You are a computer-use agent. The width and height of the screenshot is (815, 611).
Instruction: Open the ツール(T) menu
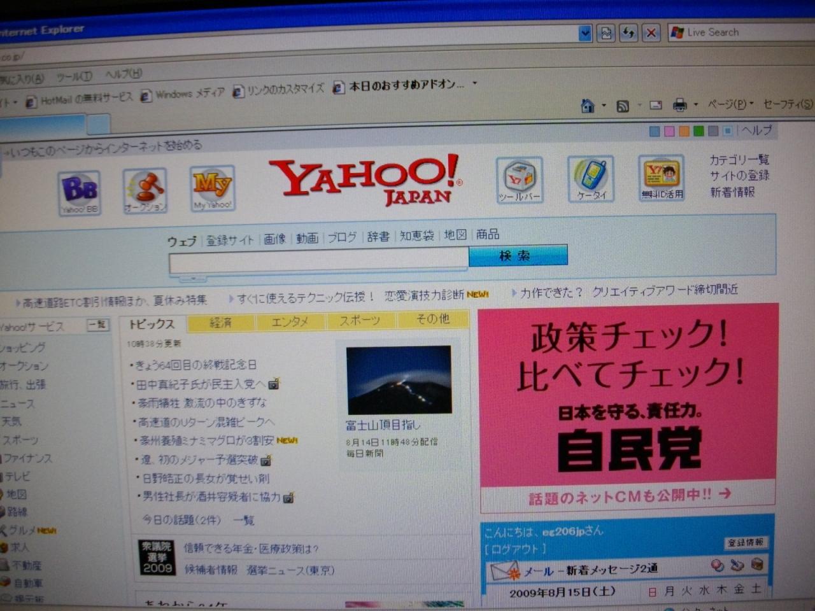click(x=74, y=76)
